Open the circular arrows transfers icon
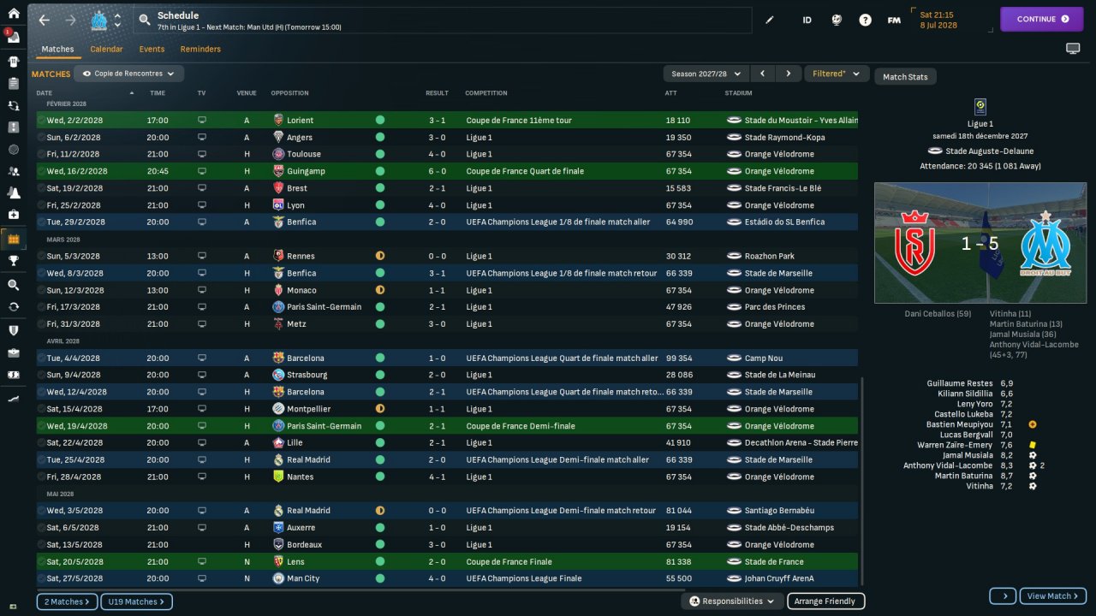The height and width of the screenshot is (616, 1096). [13, 306]
